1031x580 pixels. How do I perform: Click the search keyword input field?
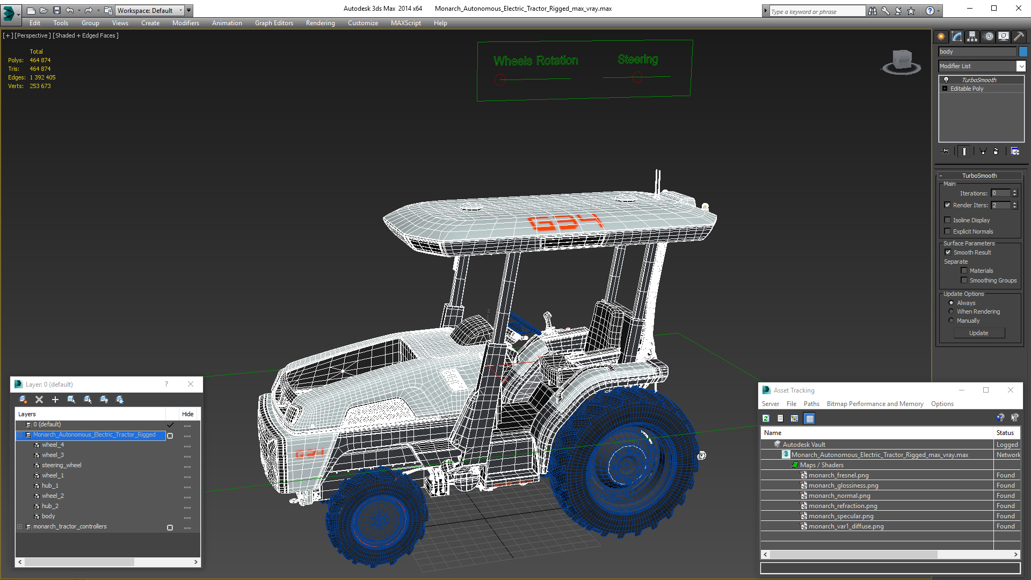817,11
